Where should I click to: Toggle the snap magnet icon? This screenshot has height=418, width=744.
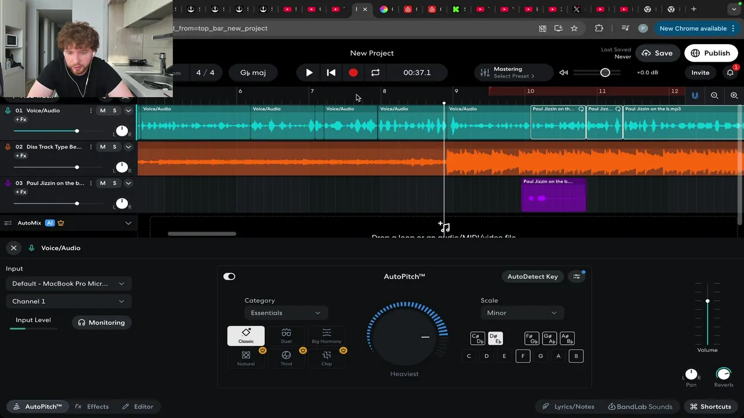(x=695, y=95)
